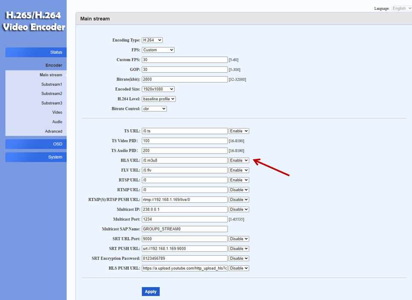
Task: Click the SRT PUSH URL field
Action: [185, 249]
